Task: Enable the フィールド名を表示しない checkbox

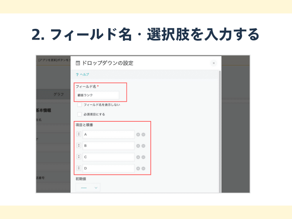Action: coord(80,105)
